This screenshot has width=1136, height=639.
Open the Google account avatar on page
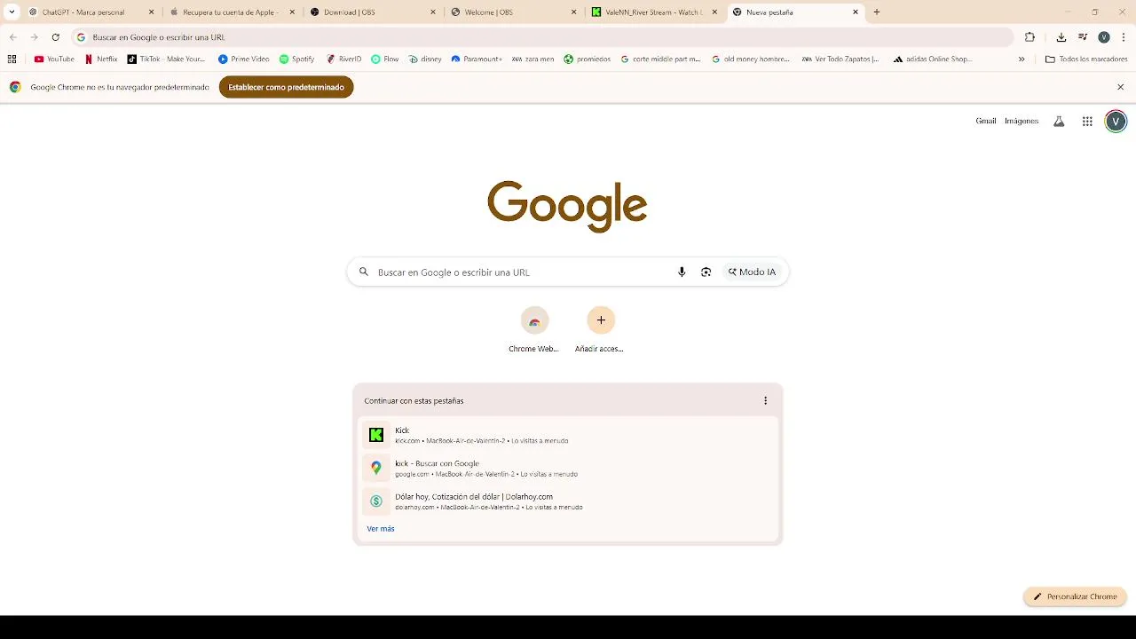[x=1116, y=122]
